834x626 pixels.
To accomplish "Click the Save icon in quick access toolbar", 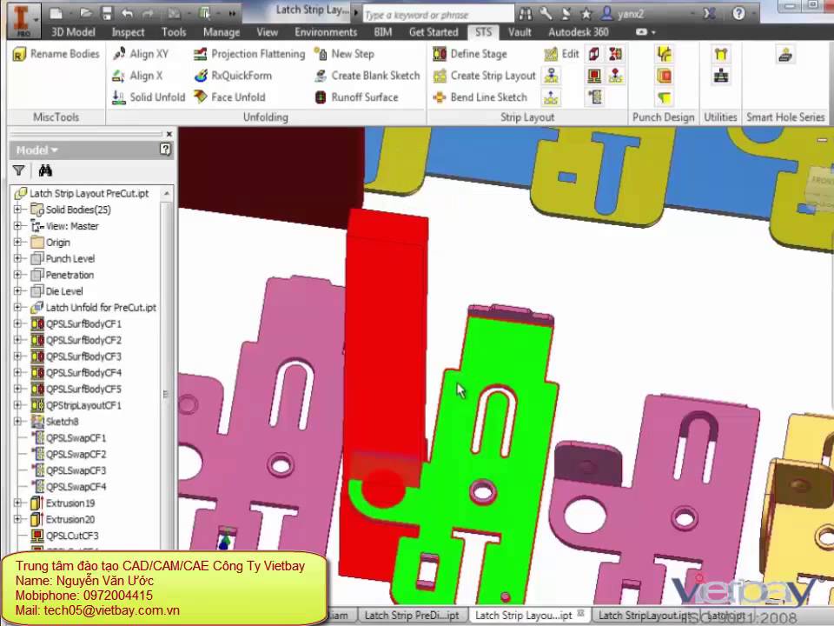I will click(x=108, y=13).
